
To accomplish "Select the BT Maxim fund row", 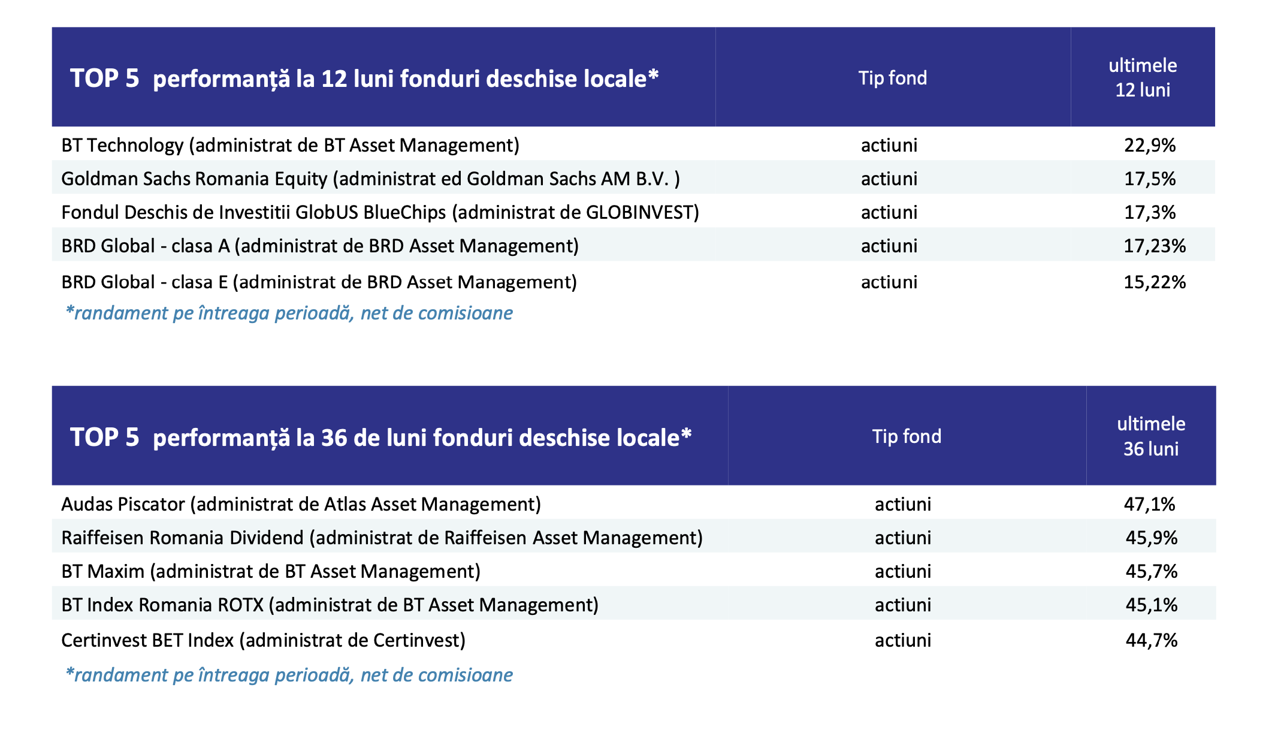I will (634, 571).
